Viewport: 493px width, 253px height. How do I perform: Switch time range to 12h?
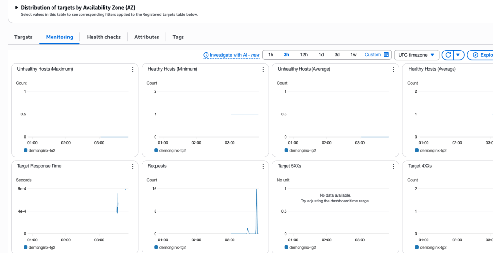point(304,55)
